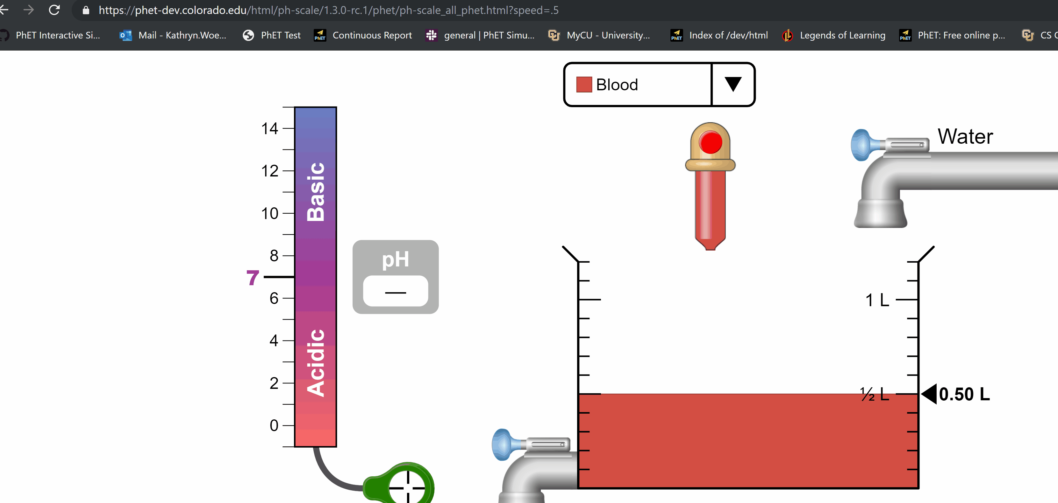Click the Legends of Learning bookmark icon
Viewport: 1058px width, 503px height.
(x=788, y=35)
